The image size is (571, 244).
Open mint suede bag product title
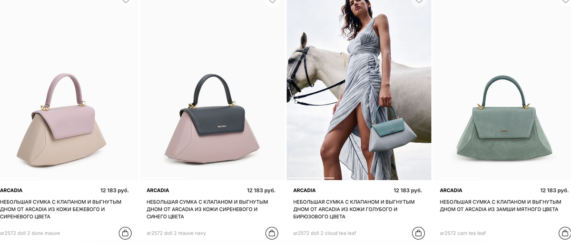pos(501,205)
